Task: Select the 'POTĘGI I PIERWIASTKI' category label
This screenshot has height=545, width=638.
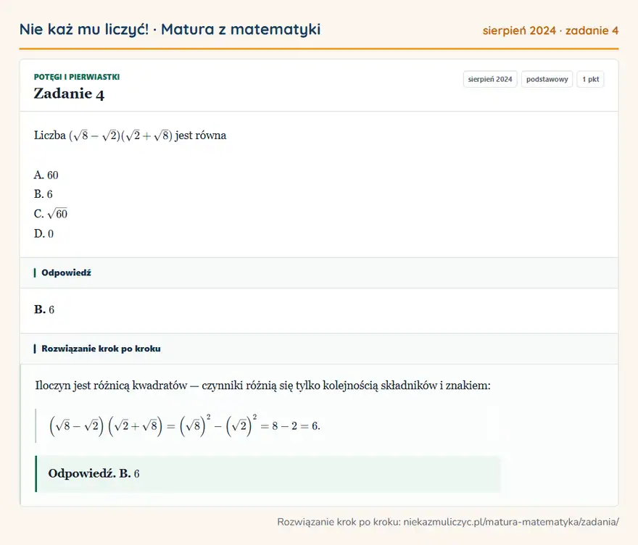Action: (x=77, y=77)
